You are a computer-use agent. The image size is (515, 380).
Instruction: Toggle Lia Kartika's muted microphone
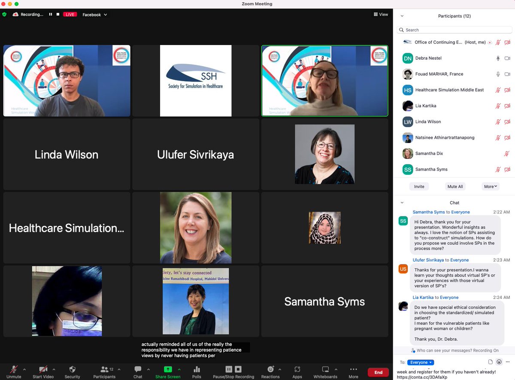498,106
